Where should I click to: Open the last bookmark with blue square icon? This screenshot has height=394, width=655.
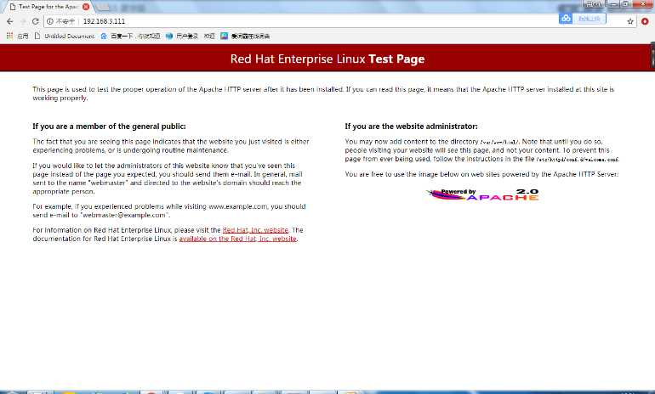(x=245, y=37)
